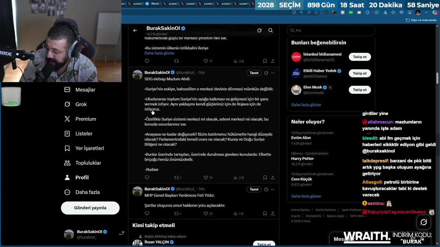
Task: Expand the post with Daha fazla göster
Action: (x=159, y=53)
